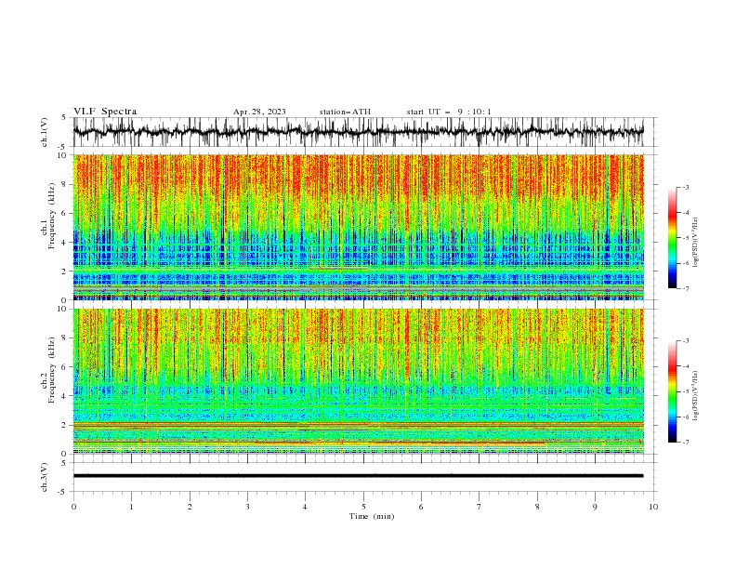Click time axis tick label "4"

(x=305, y=507)
